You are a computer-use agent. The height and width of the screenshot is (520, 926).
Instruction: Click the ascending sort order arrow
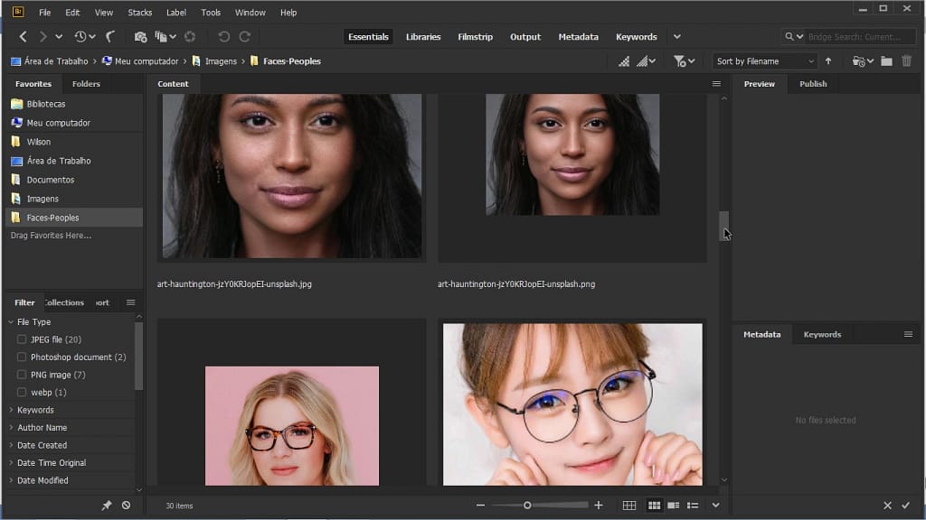(827, 61)
